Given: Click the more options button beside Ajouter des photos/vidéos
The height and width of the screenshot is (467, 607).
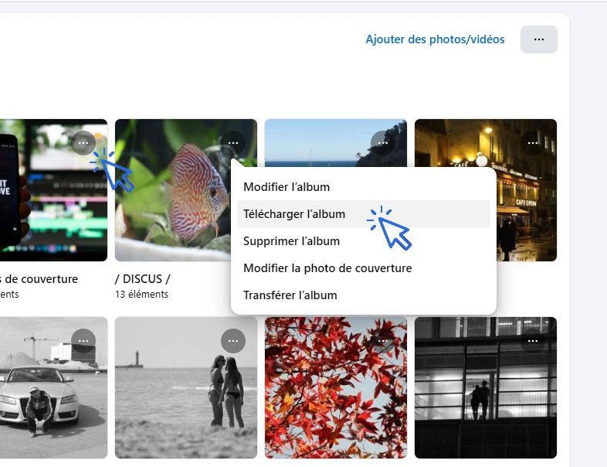Looking at the screenshot, I should [x=539, y=39].
